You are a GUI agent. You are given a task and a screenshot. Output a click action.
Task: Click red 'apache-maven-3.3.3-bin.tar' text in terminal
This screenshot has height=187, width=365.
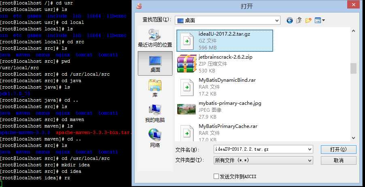coord(93,132)
